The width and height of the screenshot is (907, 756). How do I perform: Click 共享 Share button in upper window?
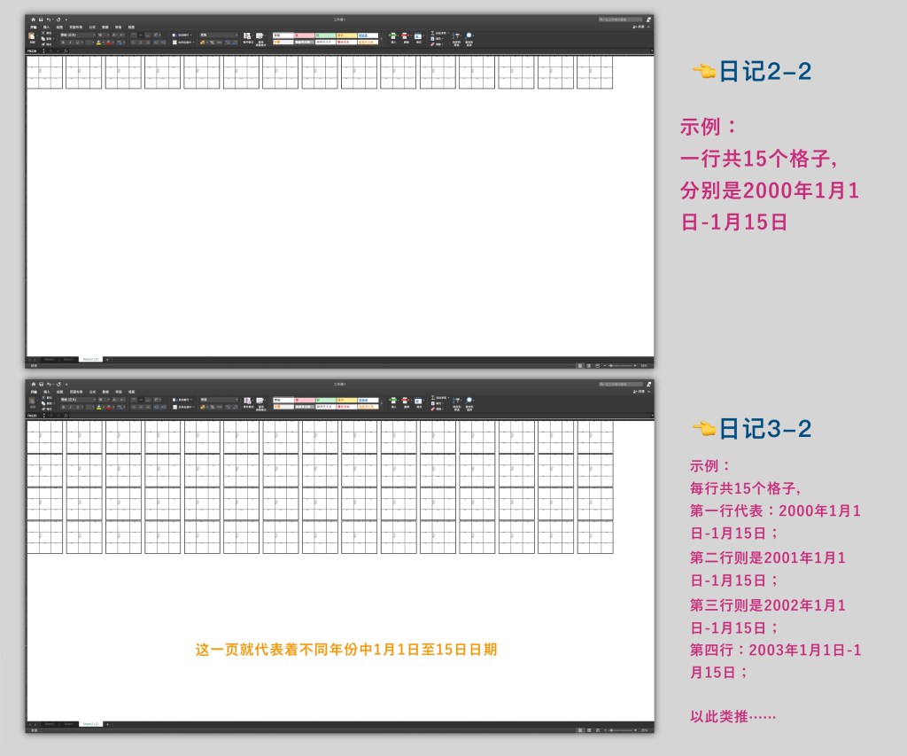click(x=640, y=27)
